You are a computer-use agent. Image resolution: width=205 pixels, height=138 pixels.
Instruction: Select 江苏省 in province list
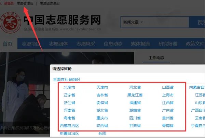click(200, 95)
